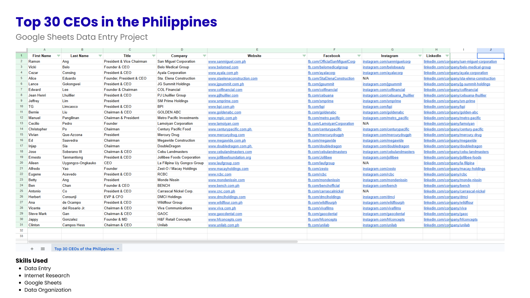Select cell containing 'Century Pacific Food'

point(182,129)
